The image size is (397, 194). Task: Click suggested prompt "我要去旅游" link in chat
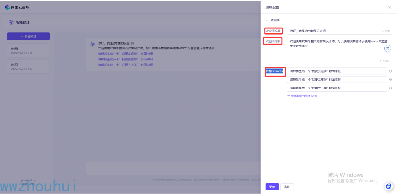coord(125,59)
